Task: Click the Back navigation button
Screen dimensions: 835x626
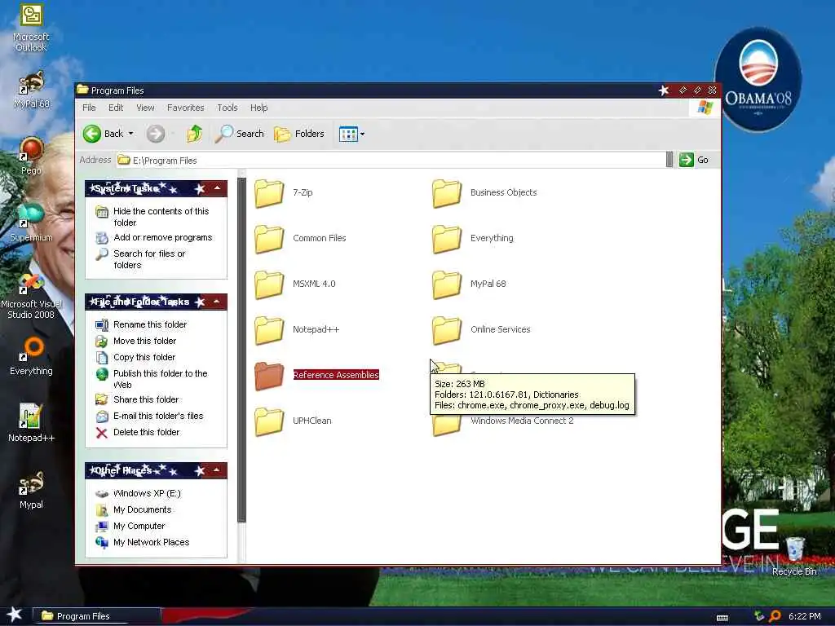Action: click(x=104, y=134)
